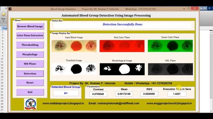Screen dimensions: 213x119
Task: Click the status bar message text
Action: point(122,24)
